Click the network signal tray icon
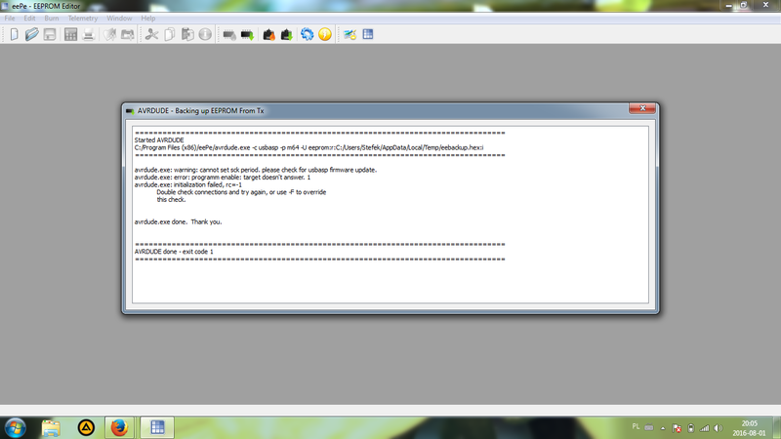The width and height of the screenshot is (781, 439). coord(704,428)
